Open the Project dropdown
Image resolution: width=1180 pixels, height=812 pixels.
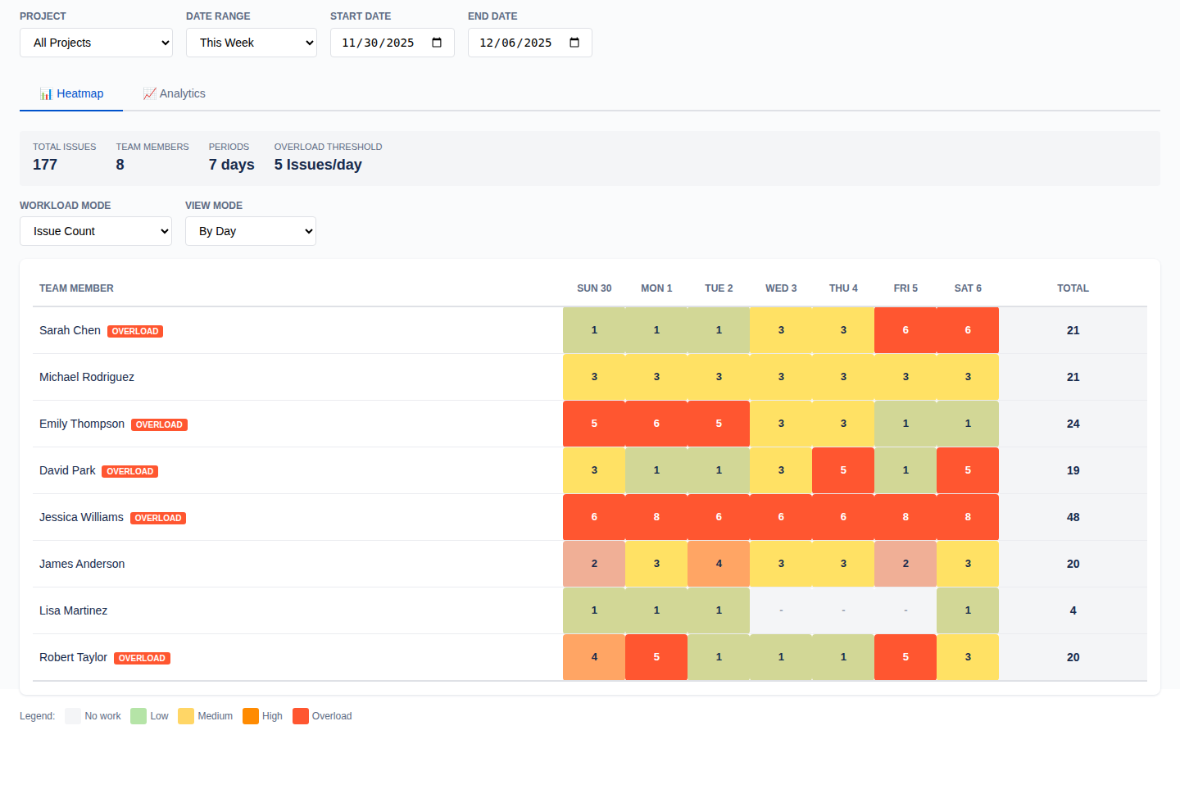point(96,43)
